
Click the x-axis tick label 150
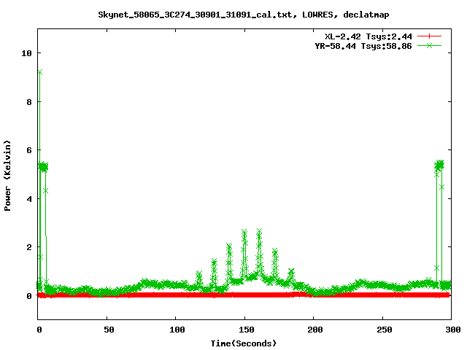coord(246,330)
